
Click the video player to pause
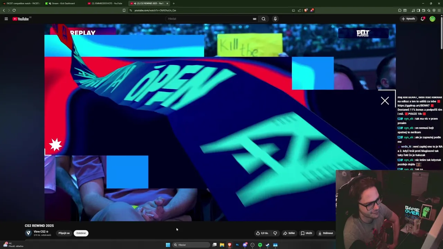220,122
